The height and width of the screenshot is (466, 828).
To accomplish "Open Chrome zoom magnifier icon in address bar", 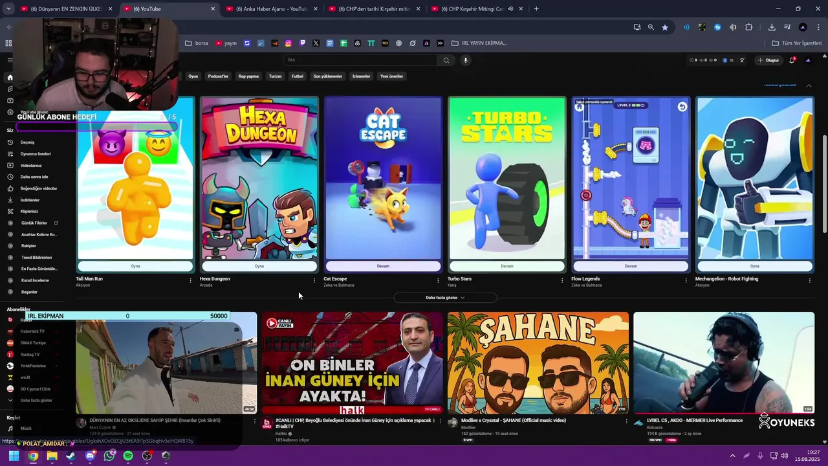I will [x=651, y=27].
